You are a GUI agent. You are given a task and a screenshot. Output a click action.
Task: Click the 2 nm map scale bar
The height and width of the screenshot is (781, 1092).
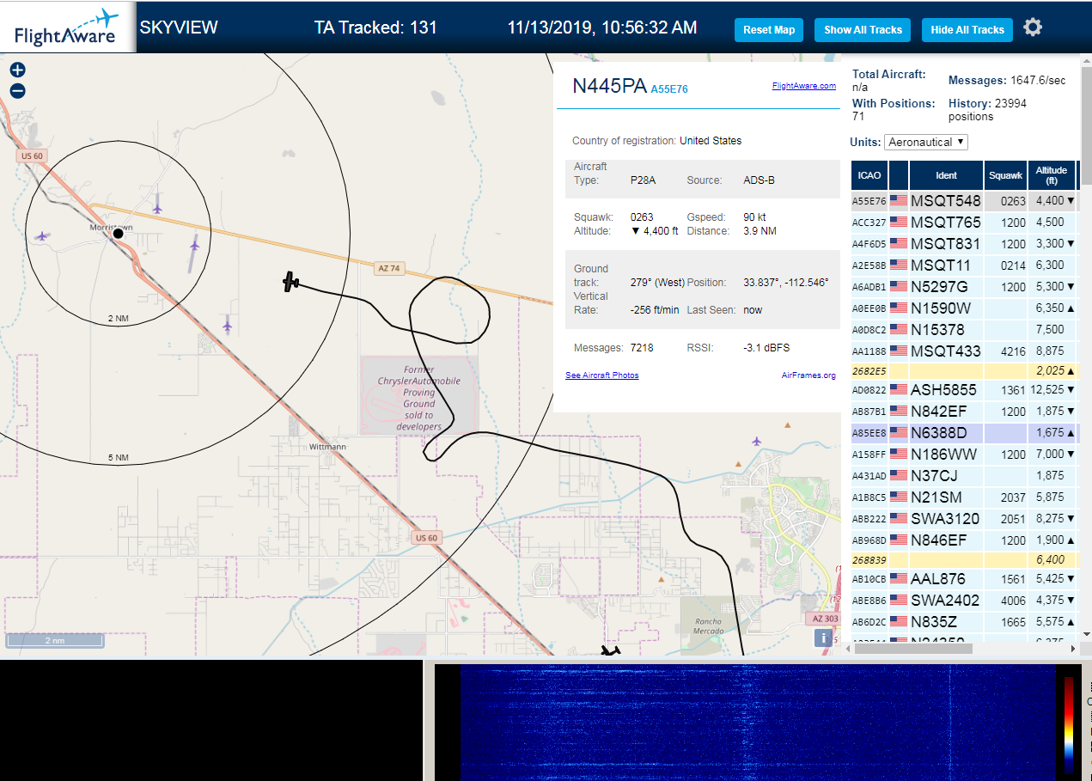tap(55, 641)
